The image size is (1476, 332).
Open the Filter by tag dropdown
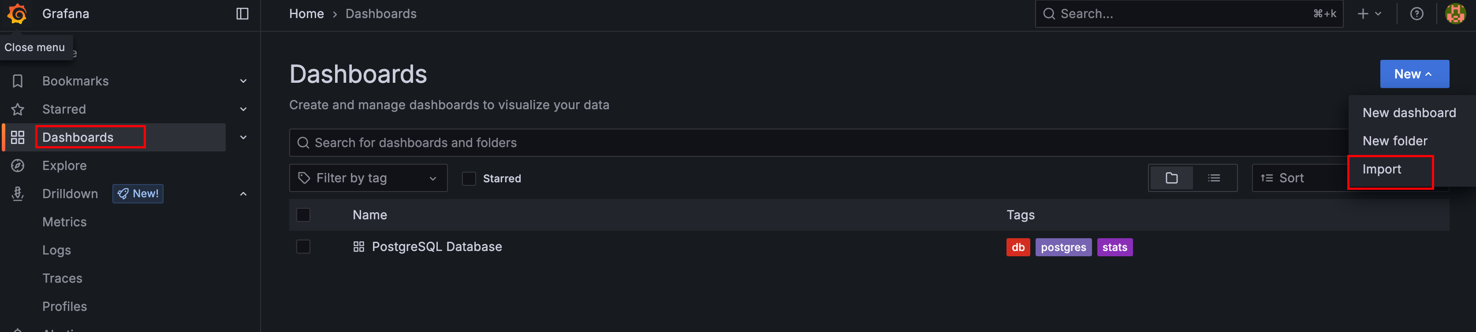click(x=368, y=178)
